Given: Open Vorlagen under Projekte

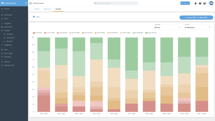Looking at the screenshot, I should (x=10, y=34).
